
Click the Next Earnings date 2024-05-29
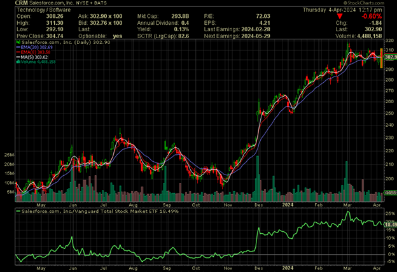(x=256, y=36)
